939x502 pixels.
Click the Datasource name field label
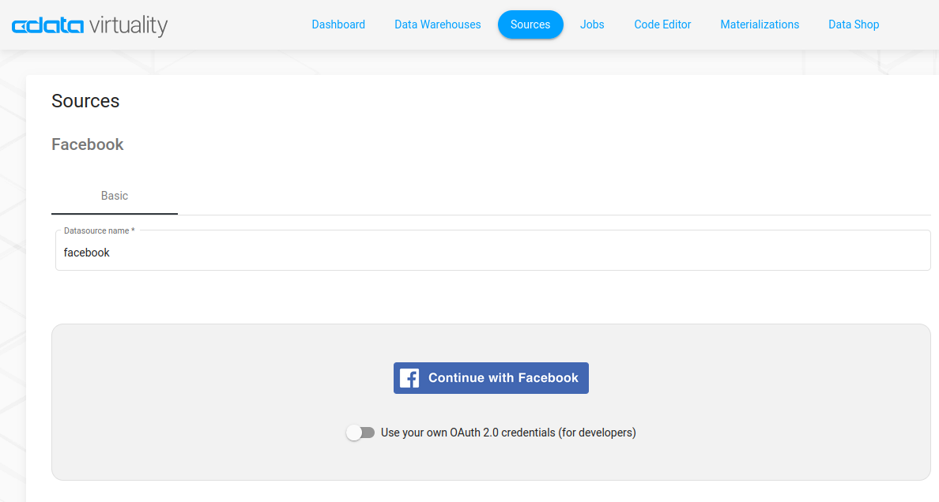coord(98,230)
